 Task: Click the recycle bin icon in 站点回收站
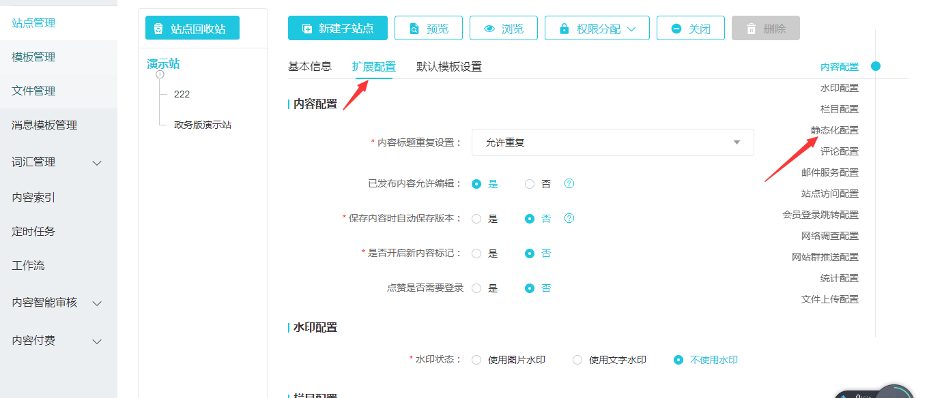159,29
